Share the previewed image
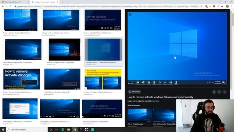The image size is (234, 132). (214, 92)
